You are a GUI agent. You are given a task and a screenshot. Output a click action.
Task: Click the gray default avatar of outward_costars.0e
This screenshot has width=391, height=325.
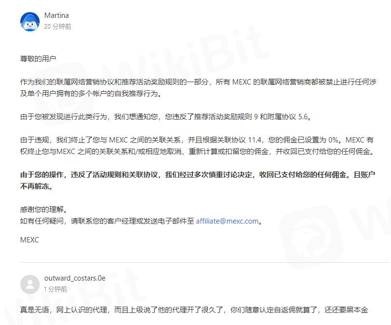pos(30,284)
